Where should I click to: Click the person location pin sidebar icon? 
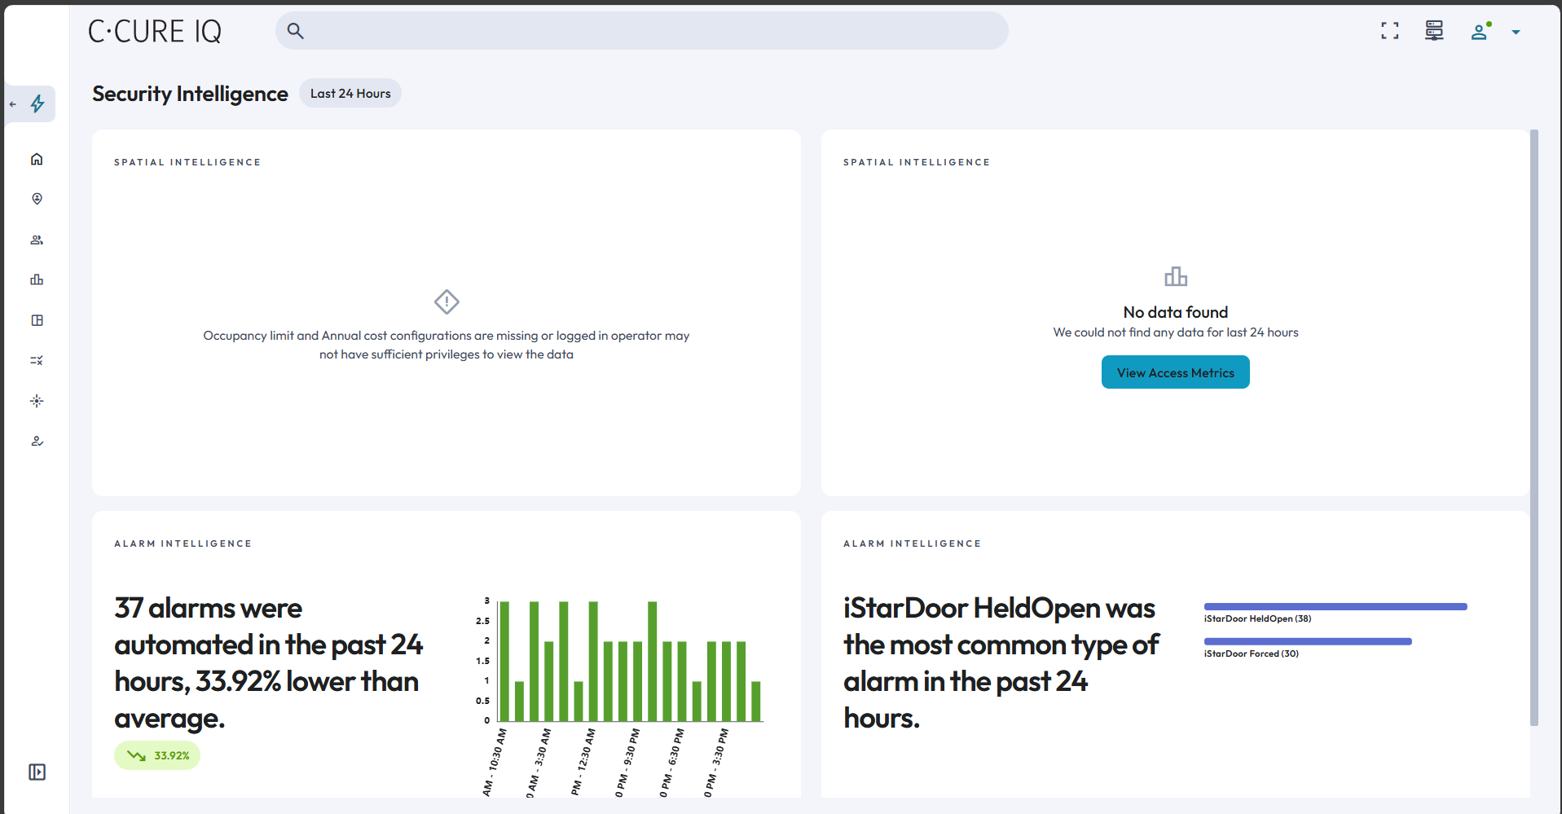37,199
